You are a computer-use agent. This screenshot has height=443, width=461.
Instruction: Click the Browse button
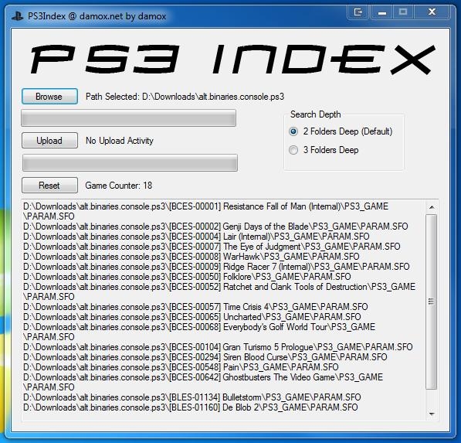coord(49,96)
